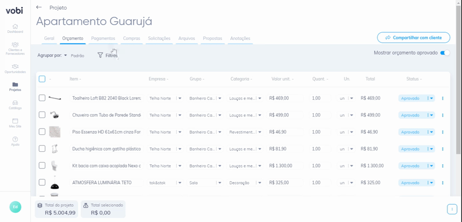
Task: Sort by Status column header
Action: pyautogui.click(x=414, y=79)
